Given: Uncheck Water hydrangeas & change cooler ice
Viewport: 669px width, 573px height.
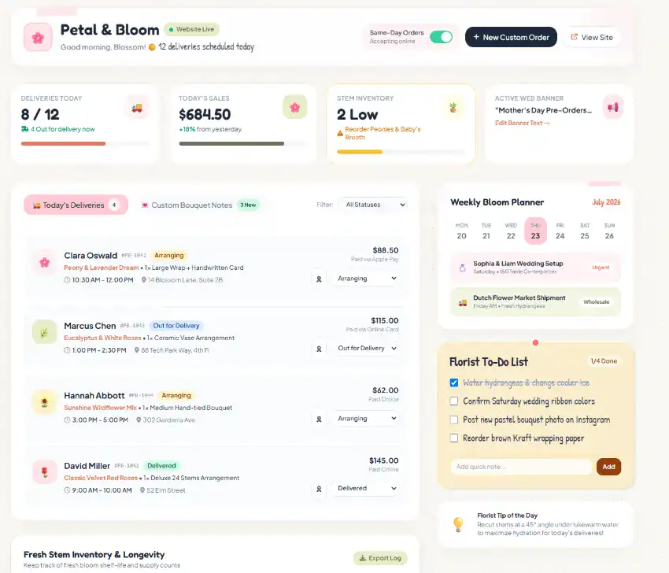Looking at the screenshot, I should pyautogui.click(x=454, y=383).
